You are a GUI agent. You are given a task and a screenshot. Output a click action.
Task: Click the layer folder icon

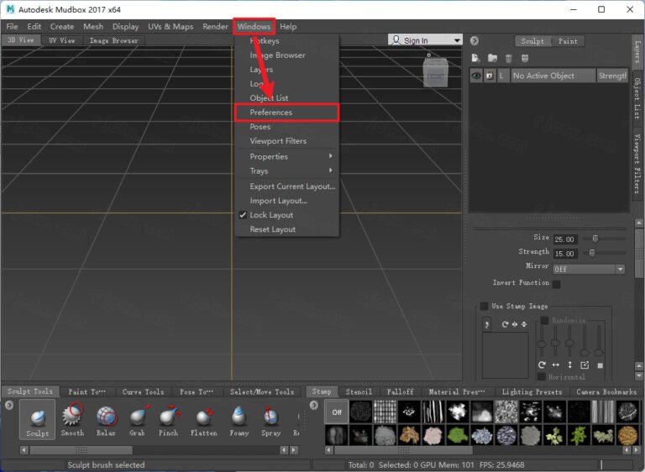(492, 58)
